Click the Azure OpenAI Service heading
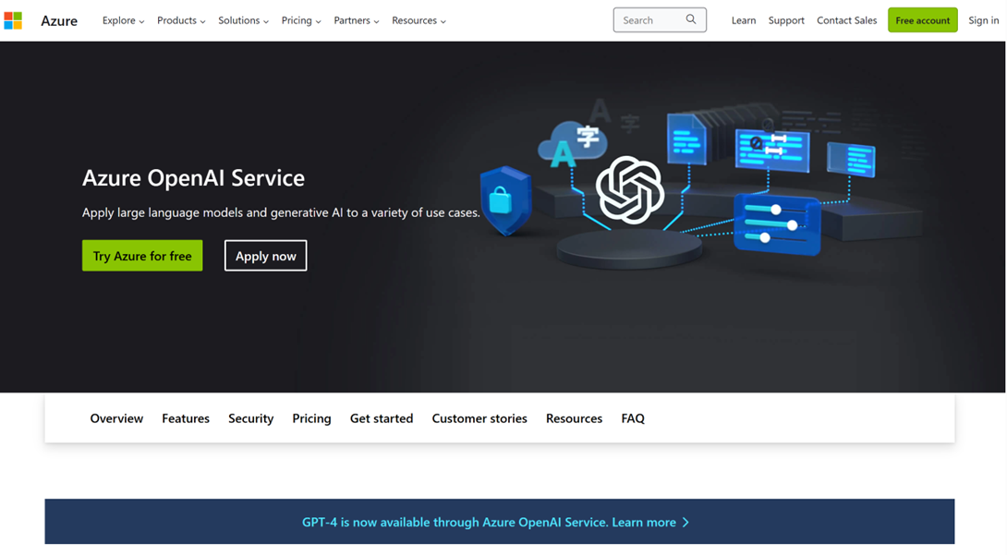 coord(193,177)
